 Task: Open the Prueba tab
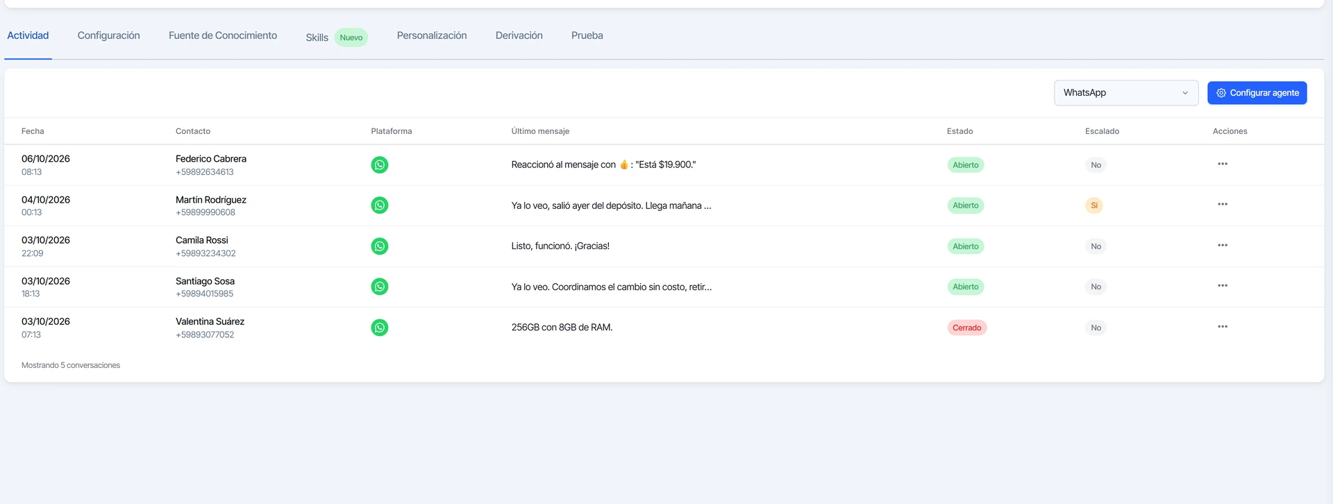click(587, 35)
